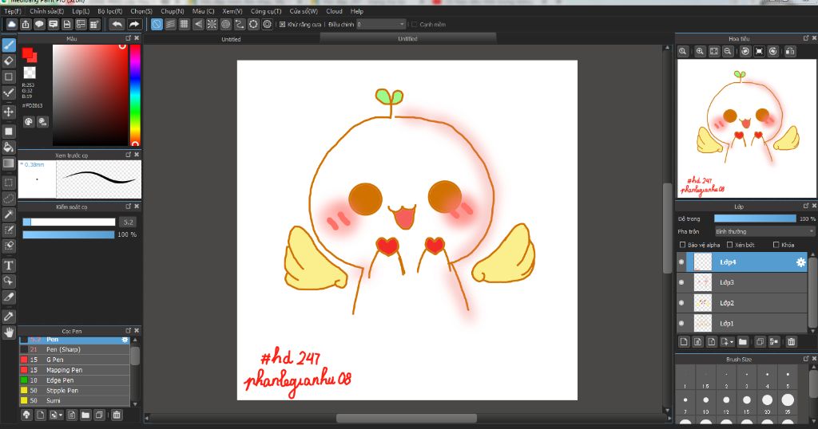Select the Eraser tool
Viewport: 818px width, 429px height.
[8, 61]
